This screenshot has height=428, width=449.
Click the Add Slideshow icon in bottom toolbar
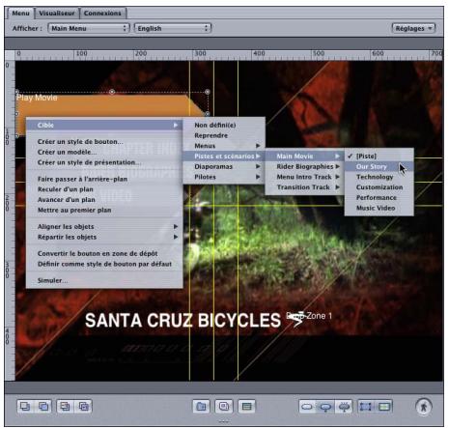coord(224,407)
